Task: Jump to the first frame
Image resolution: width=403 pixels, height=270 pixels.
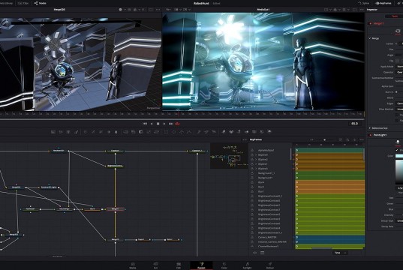Action: 145,124
